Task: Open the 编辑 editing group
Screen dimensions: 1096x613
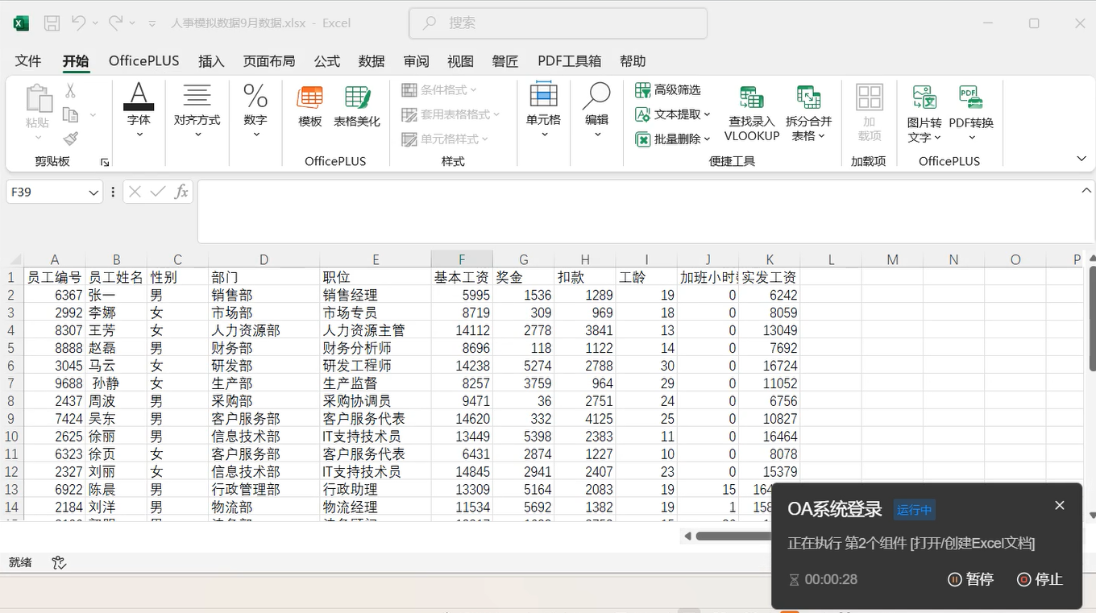Action: 596,110
